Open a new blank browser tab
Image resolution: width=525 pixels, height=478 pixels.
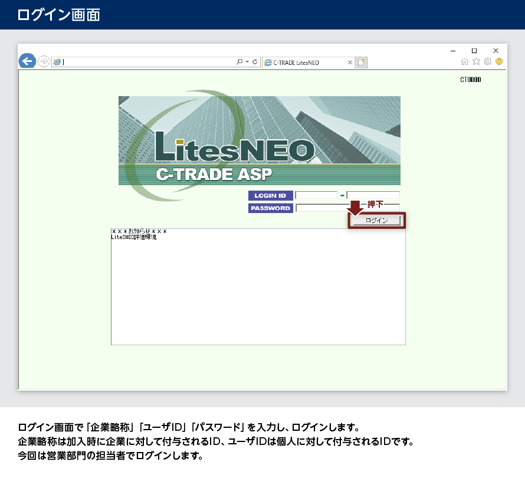pos(361,62)
